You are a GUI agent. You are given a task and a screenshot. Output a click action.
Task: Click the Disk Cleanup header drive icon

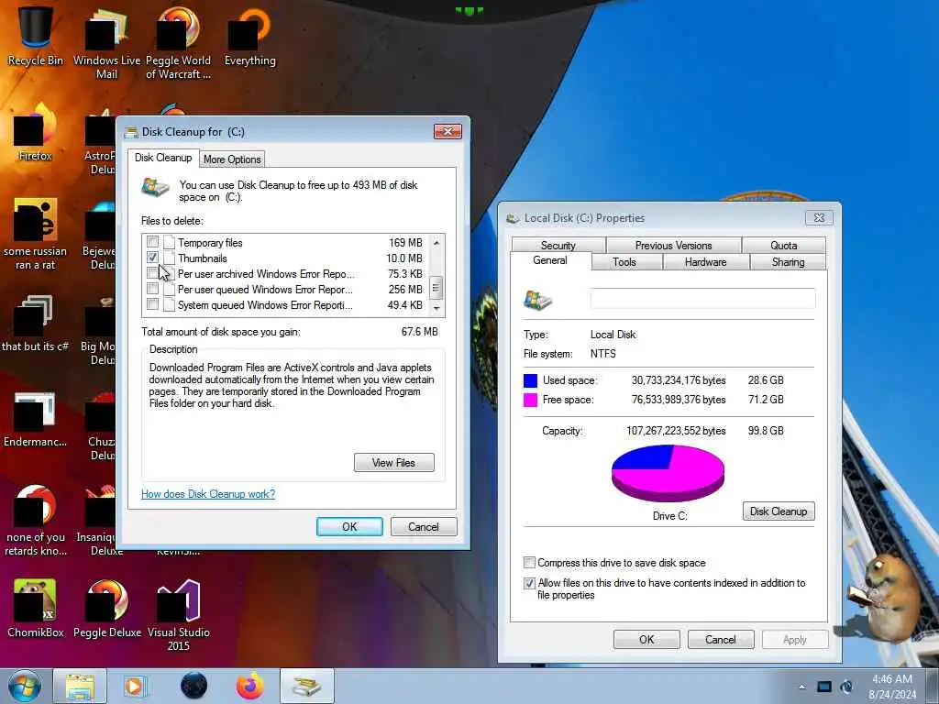point(155,187)
